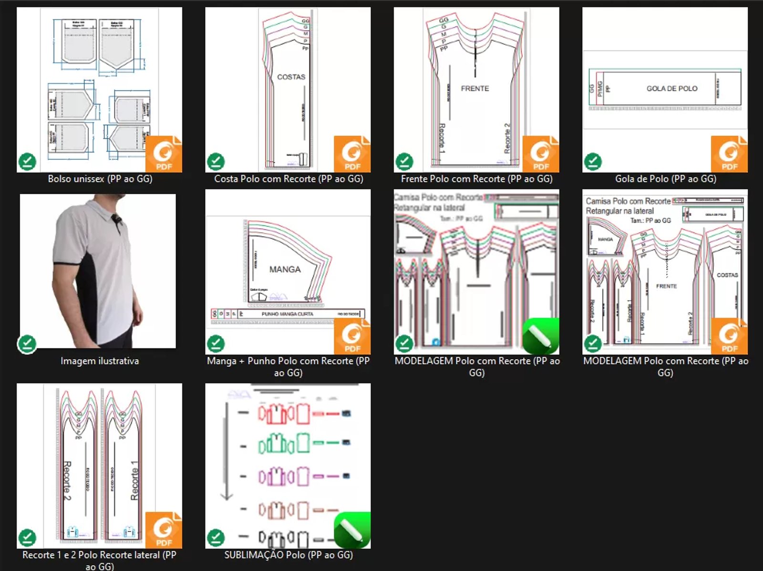This screenshot has height=571, width=763.
Task: Click PDF badge on Recorte 1 e 2 file
Action: [163, 530]
